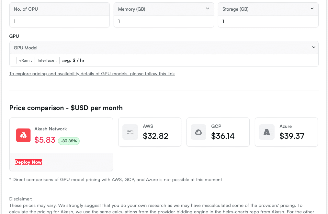Screen dimensions: 328x214
Task: Click the -83.85% savings badge
Action: point(69,141)
